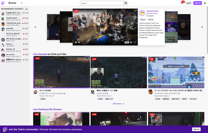Click the Sign Up button in the bottom banner
Viewport: 208px width, 133px height.
click(x=196, y=129)
